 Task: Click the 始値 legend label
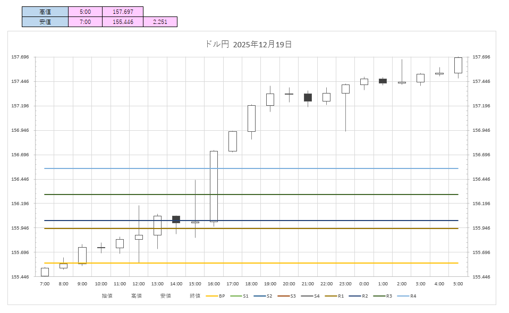pyautogui.click(x=107, y=295)
